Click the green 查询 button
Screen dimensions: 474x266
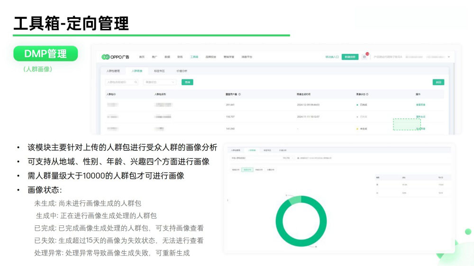click(187, 82)
